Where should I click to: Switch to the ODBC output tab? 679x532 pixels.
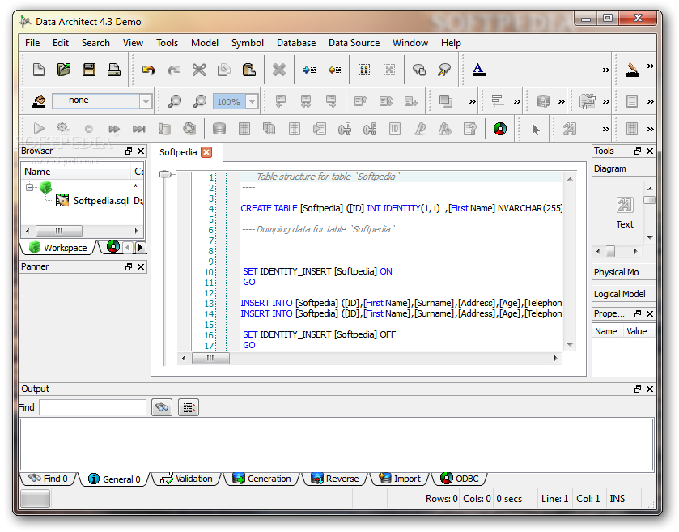coord(460,479)
